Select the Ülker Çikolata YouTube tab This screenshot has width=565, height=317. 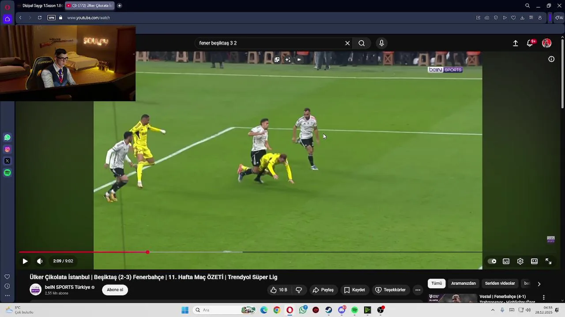90,6
